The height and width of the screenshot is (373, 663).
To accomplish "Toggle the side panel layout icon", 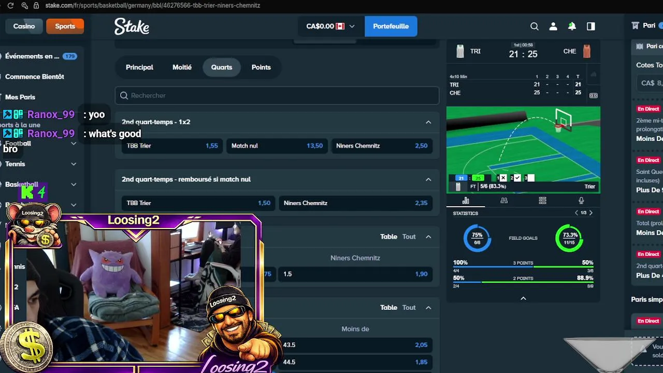I will coord(590,26).
